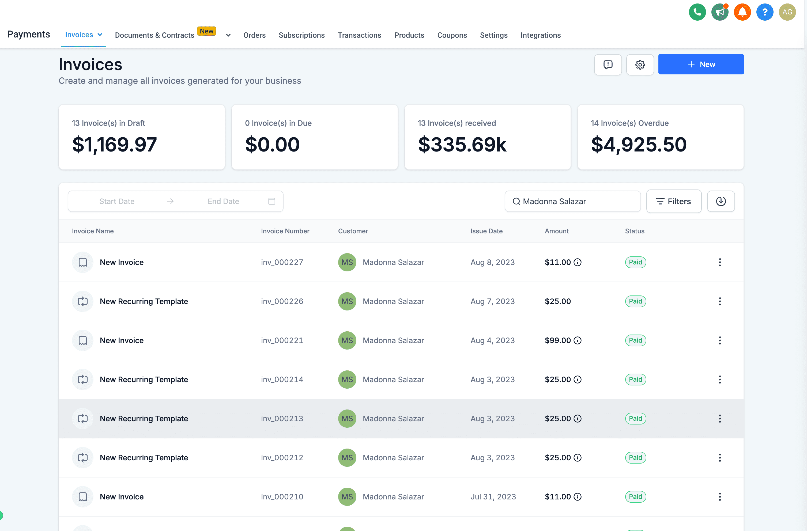Click the Aug 8, 2023 issue date
The width and height of the screenshot is (807, 531).
(x=492, y=262)
